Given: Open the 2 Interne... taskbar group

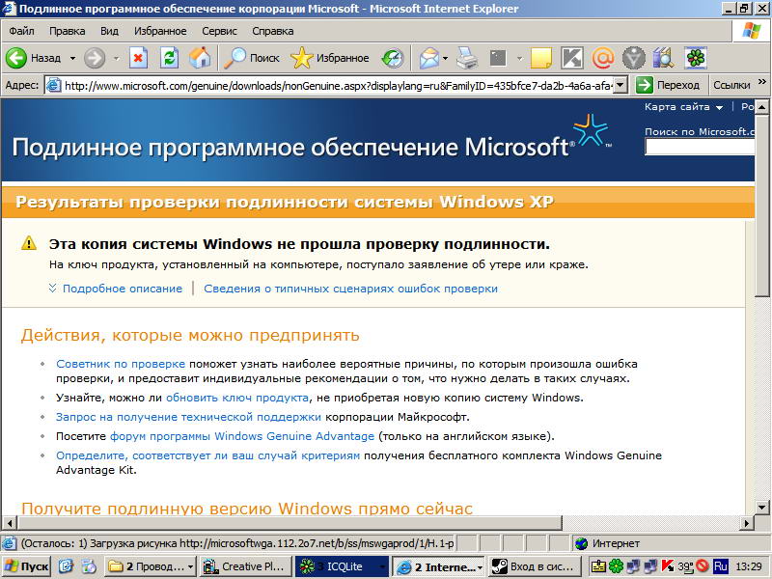Looking at the screenshot, I should (439, 566).
